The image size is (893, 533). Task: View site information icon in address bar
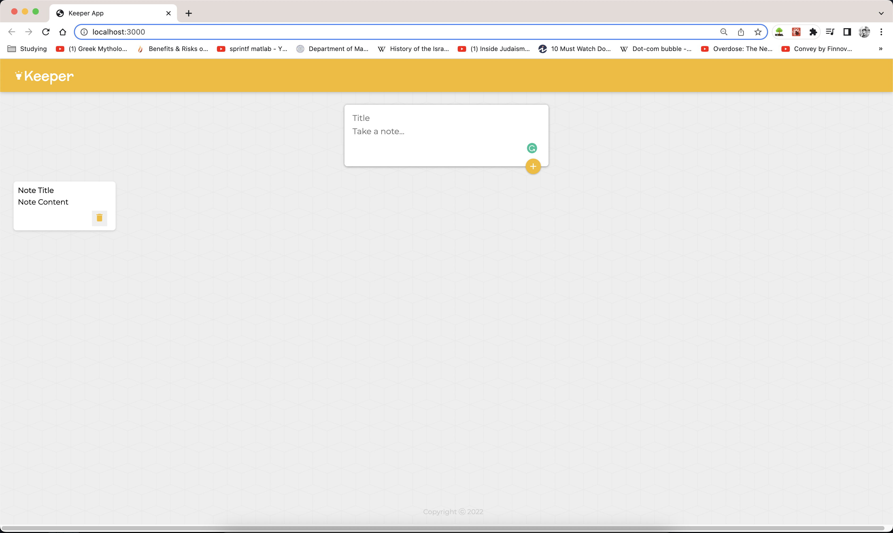84,32
